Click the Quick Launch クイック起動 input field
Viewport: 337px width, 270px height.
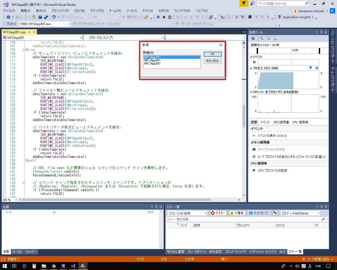pos(281,3)
